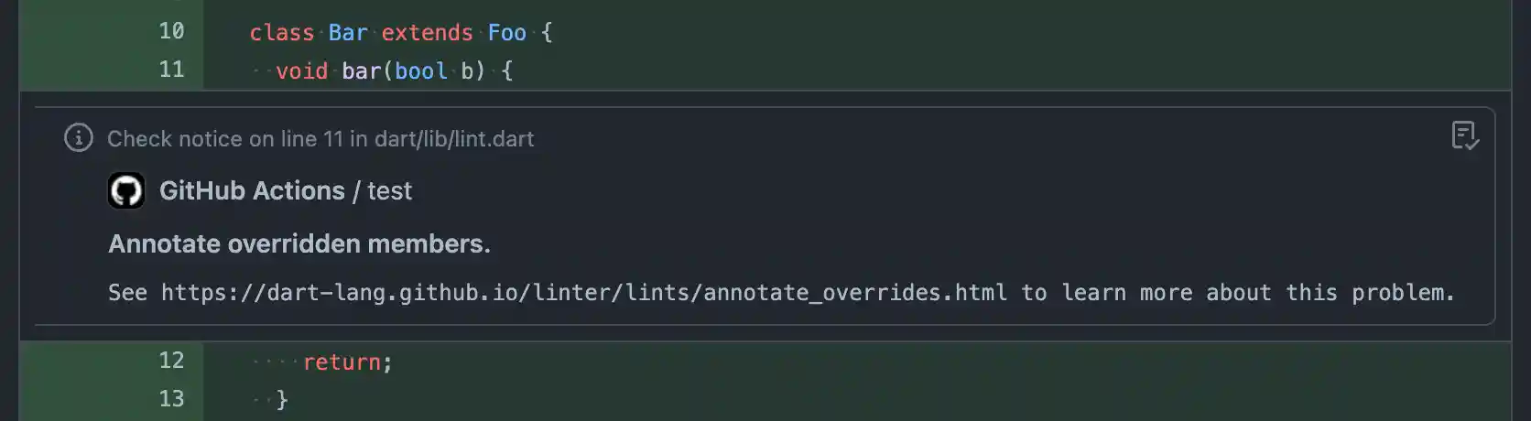Open the test check run link
Viewport: 1531px width, 421px height.
(x=390, y=191)
